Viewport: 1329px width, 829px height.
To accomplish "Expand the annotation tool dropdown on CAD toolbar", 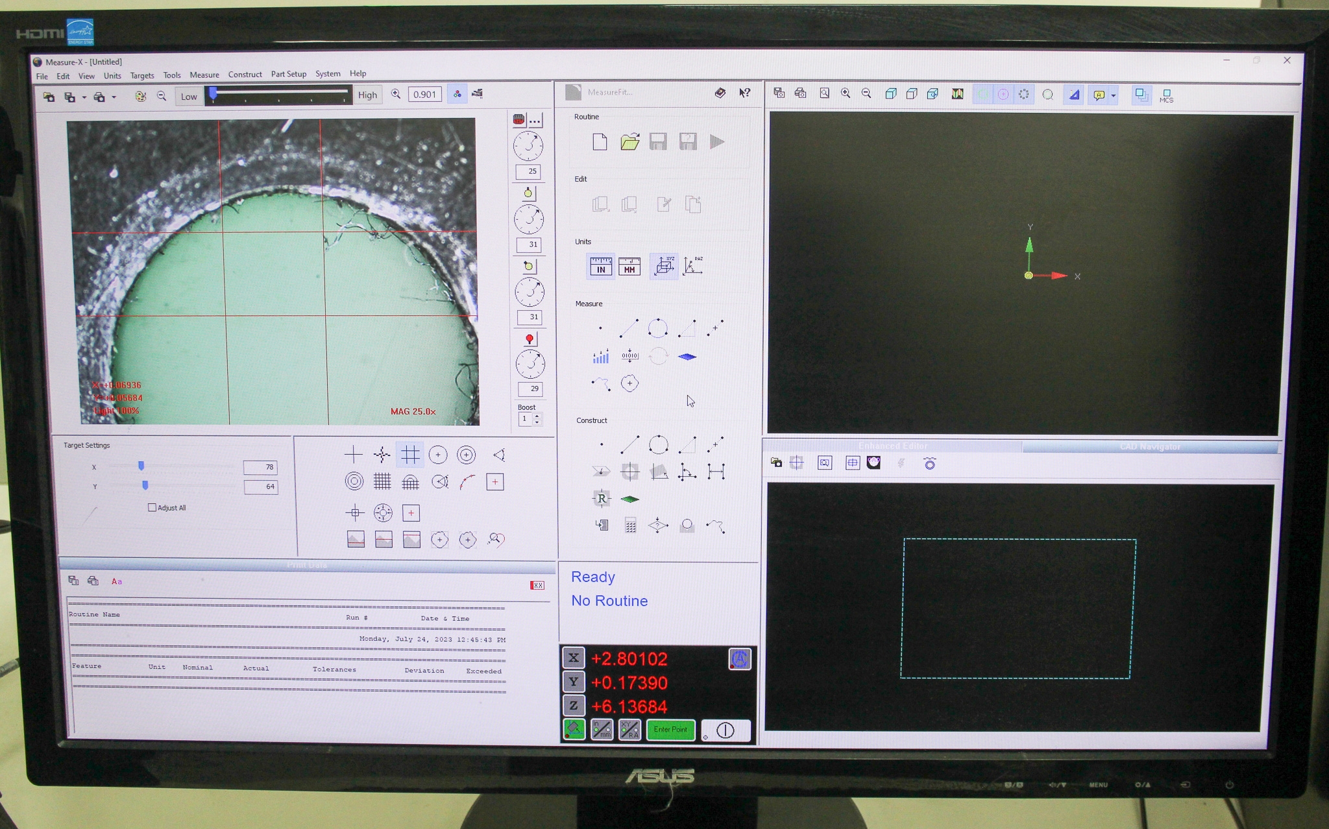I will click(1113, 95).
